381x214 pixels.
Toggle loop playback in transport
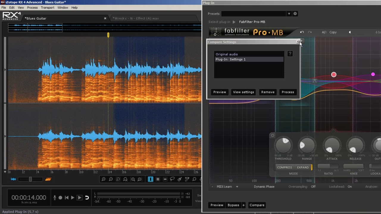coord(87,198)
